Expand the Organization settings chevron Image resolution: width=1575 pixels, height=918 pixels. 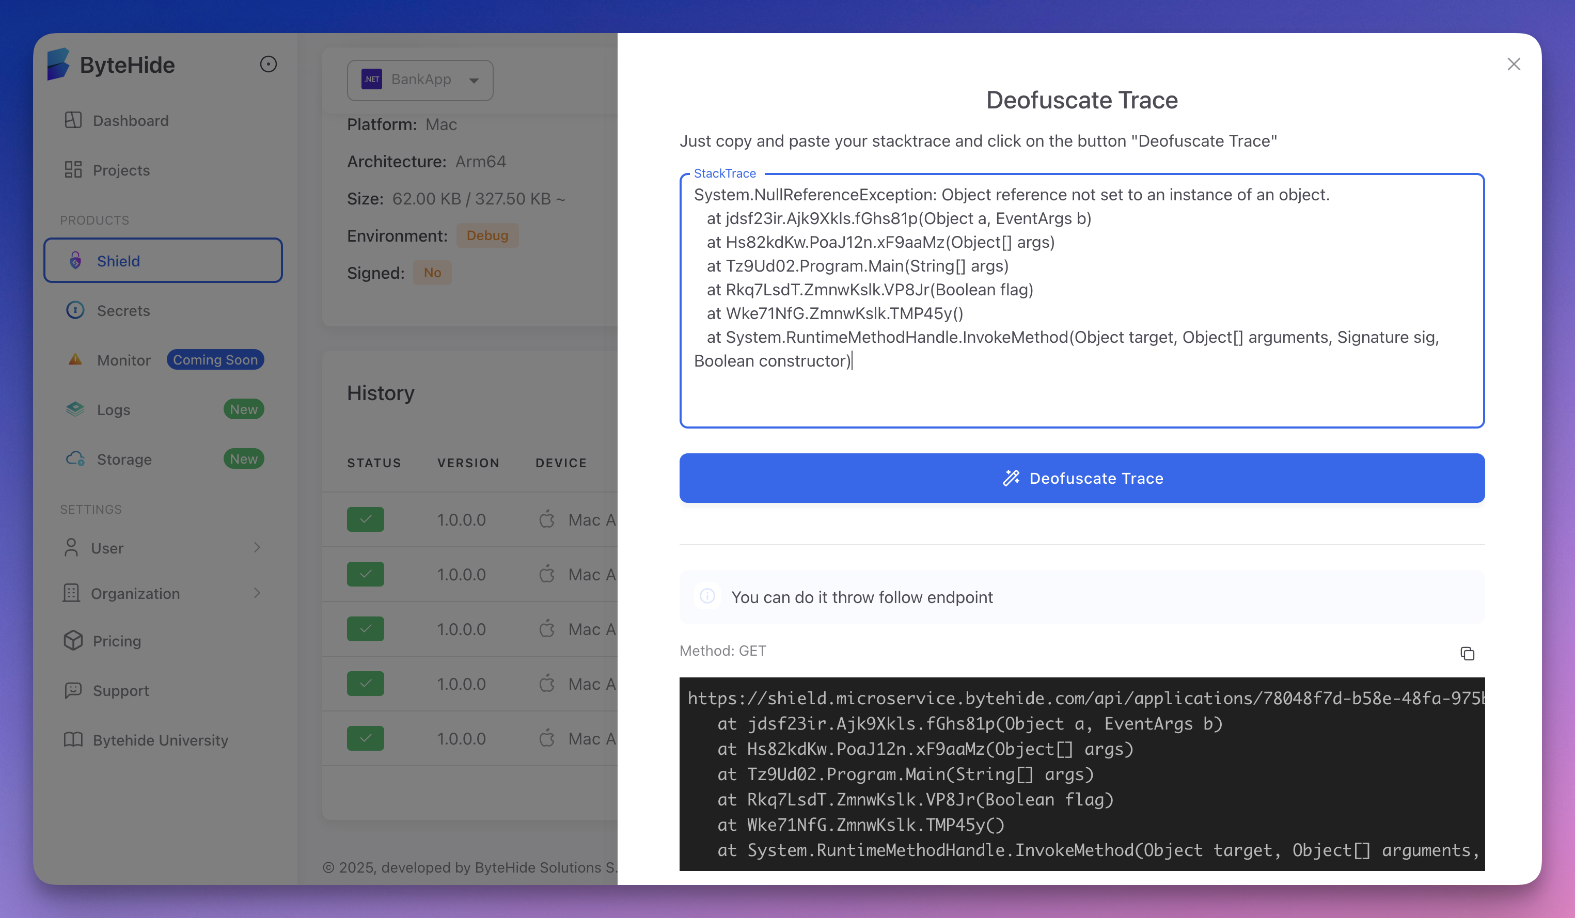(257, 593)
